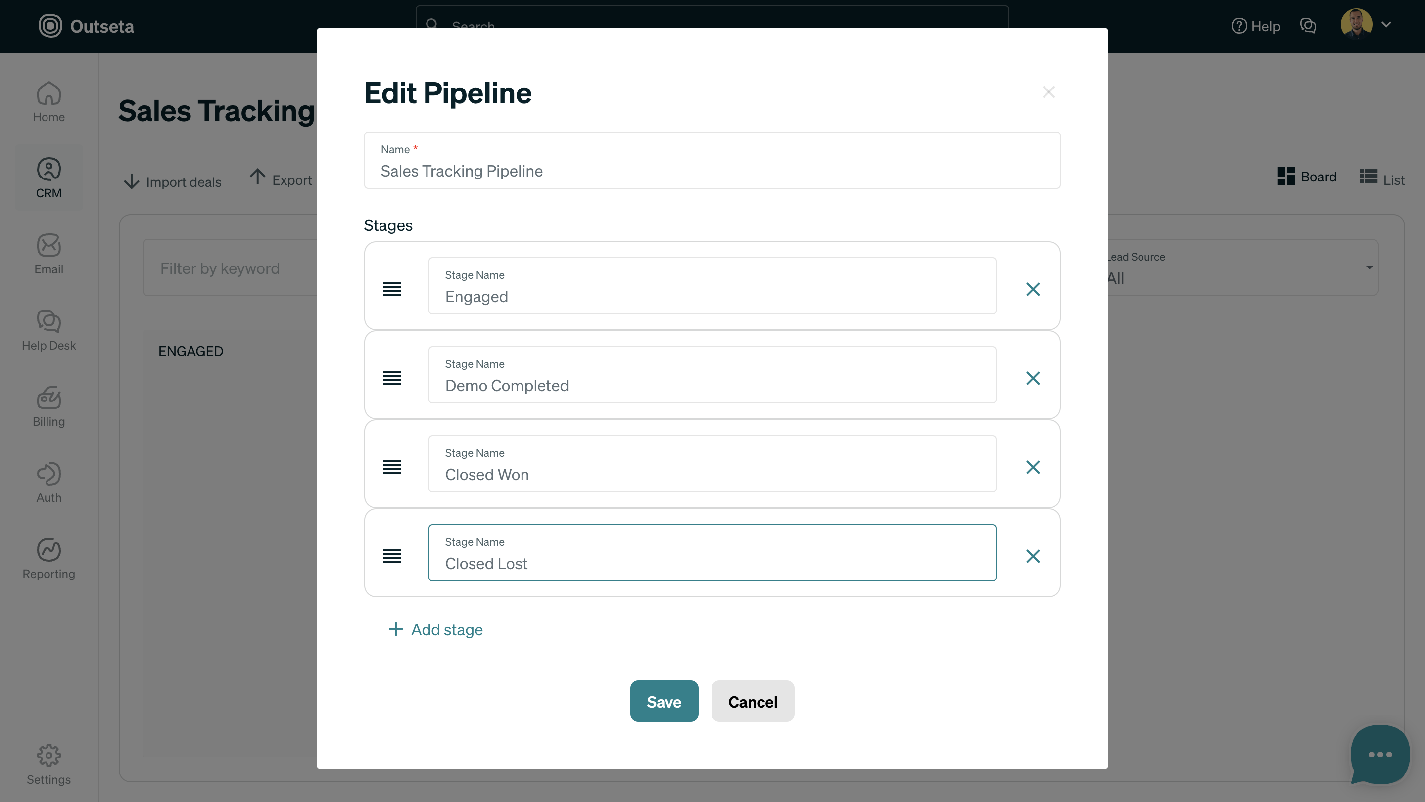Save the pipeline changes
The height and width of the screenshot is (802, 1425).
pyautogui.click(x=664, y=701)
